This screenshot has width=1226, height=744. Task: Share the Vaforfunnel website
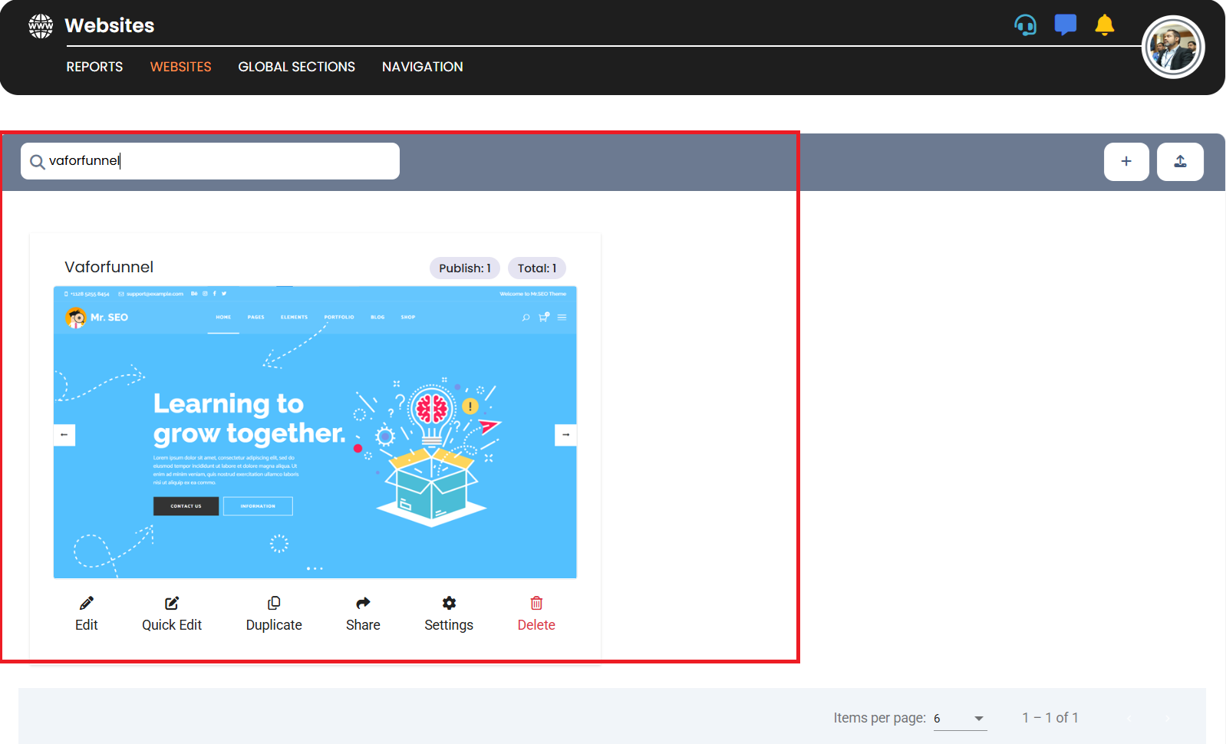[363, 614]
